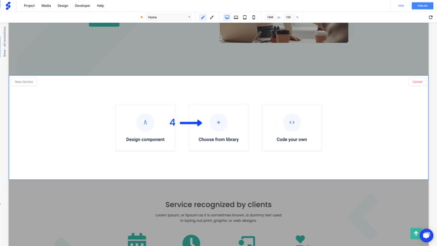Switch to laptop resolution view
The image size is (437, 246).
[236, 17]
